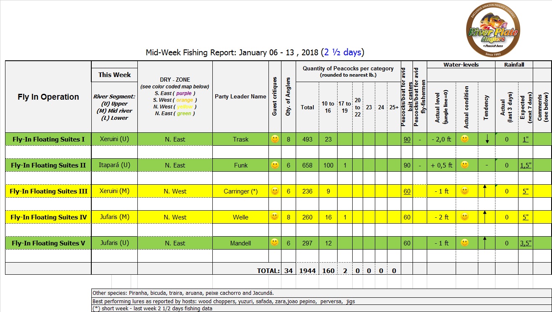The height and width of the screenshot is (312, 552).
Task: Click the actual condition smiley for Floating Suites IV
Action: (464, 217)
